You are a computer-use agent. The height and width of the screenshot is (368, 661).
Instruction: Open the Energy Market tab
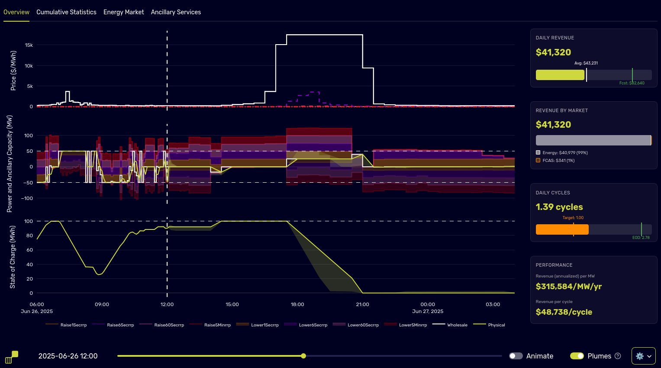(x=123, y=12)
